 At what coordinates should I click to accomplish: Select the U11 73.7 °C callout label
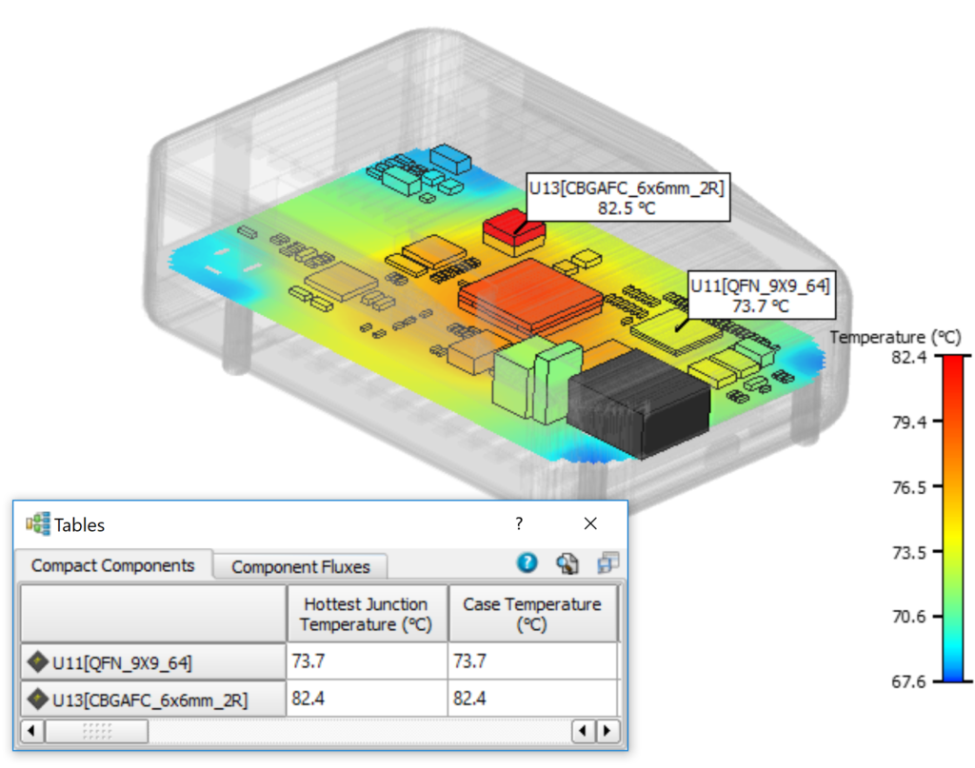[760, 295]
